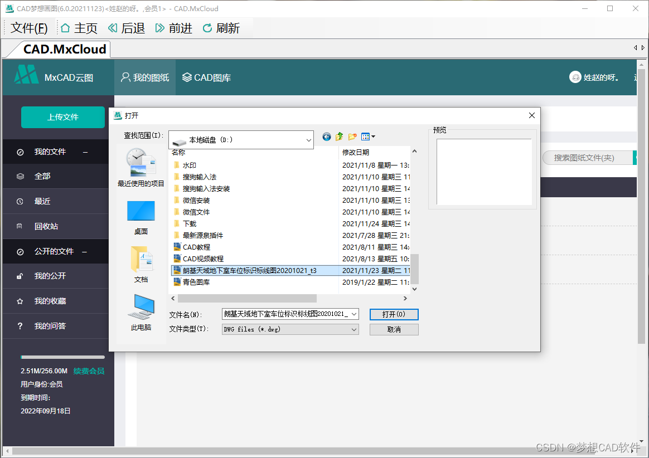The height and width of the screenshot is (458, 649).
Task: Open the 文件(F) menu
Action: pyautogui.click(x=29, y=28)
